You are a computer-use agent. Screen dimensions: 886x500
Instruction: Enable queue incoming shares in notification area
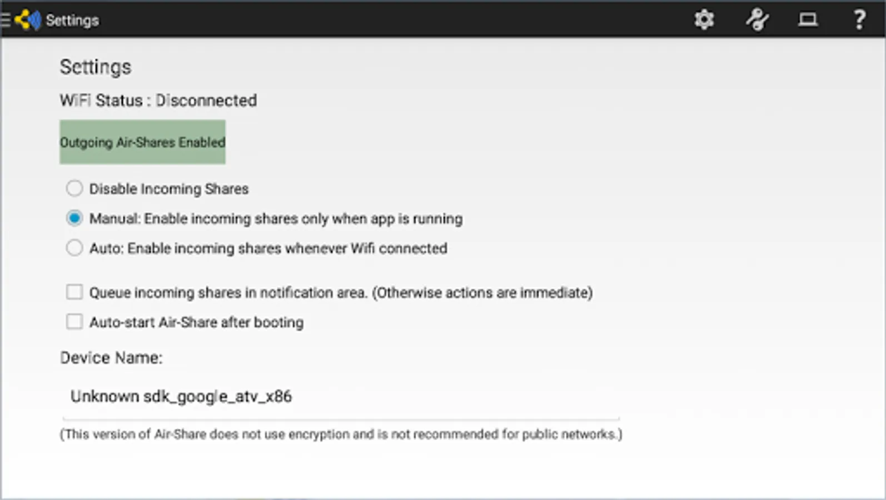[74, 292]
